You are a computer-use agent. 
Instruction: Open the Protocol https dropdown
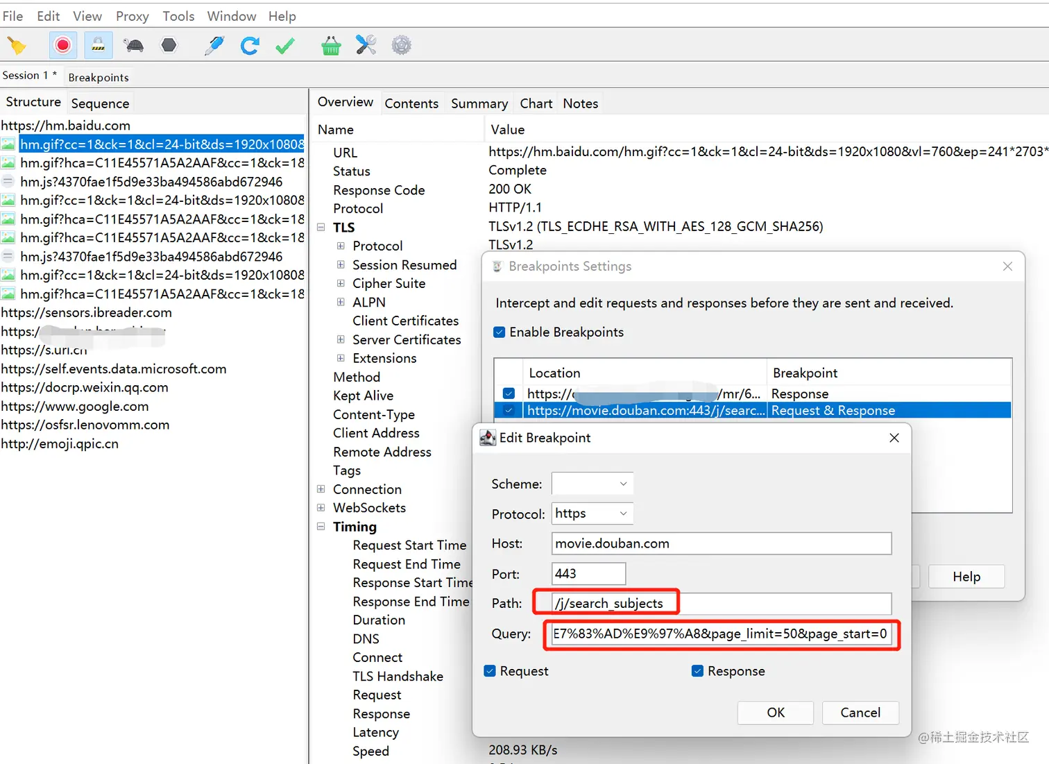tap(592, 513)
